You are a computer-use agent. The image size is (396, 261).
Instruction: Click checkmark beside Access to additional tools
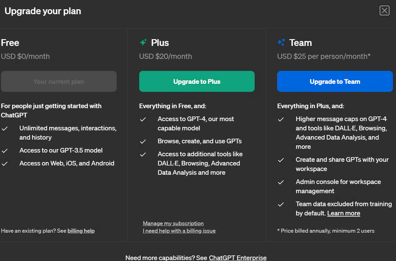tap(143, 154)
